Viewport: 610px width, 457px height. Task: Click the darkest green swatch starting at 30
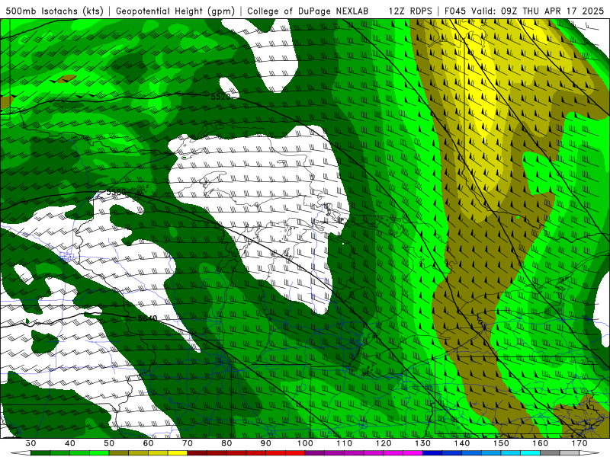pos(40,453)
